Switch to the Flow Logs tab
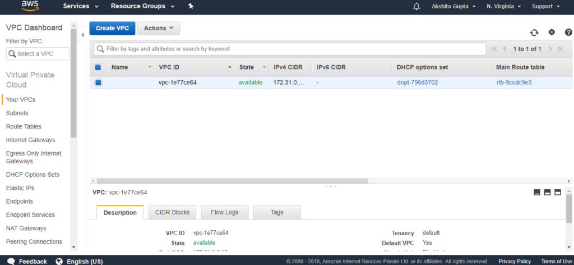The image size is (574, 265). click(x=225, y=212)
